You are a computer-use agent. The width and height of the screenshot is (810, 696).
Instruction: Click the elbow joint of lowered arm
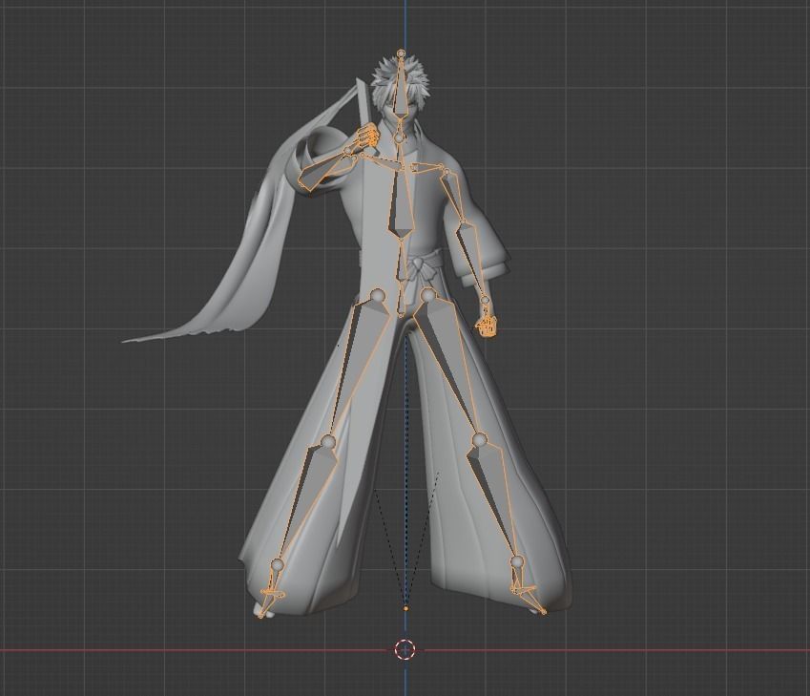pyautogui.click(x=463, y=222)
